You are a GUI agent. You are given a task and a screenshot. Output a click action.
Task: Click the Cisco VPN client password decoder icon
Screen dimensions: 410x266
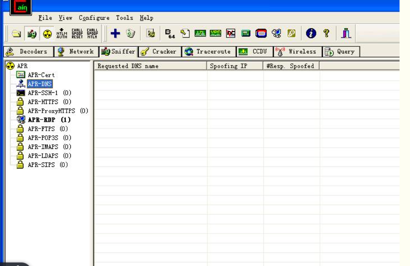[215, 33]
